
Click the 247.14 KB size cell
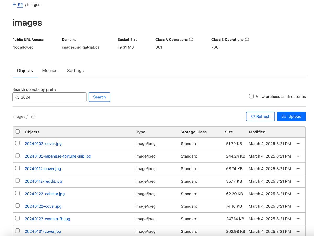[235, 219]
